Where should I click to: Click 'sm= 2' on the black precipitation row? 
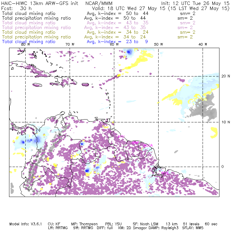(185, 18)
